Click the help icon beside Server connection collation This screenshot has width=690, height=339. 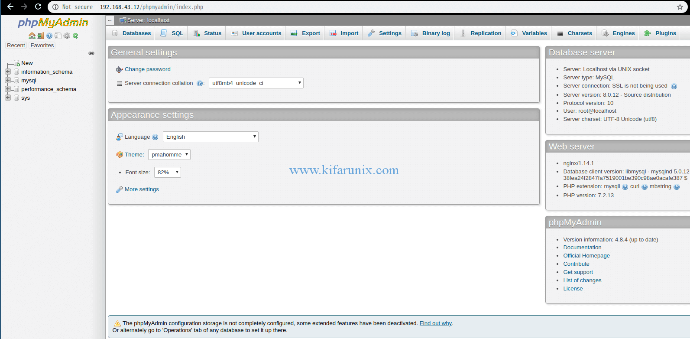199,83
